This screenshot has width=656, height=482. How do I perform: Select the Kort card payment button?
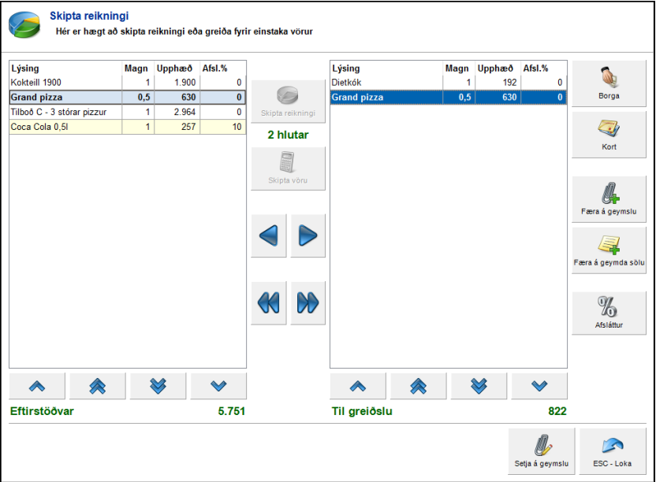(x=609, y=134)
